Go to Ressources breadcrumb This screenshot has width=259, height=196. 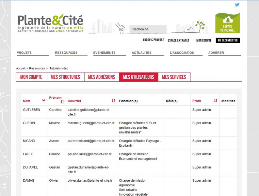(37, 68)
